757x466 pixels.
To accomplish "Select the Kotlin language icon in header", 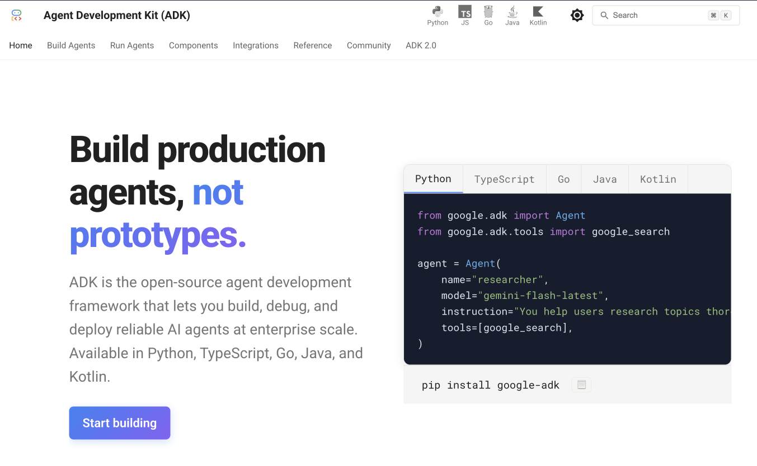I will (x=538, y=16).
